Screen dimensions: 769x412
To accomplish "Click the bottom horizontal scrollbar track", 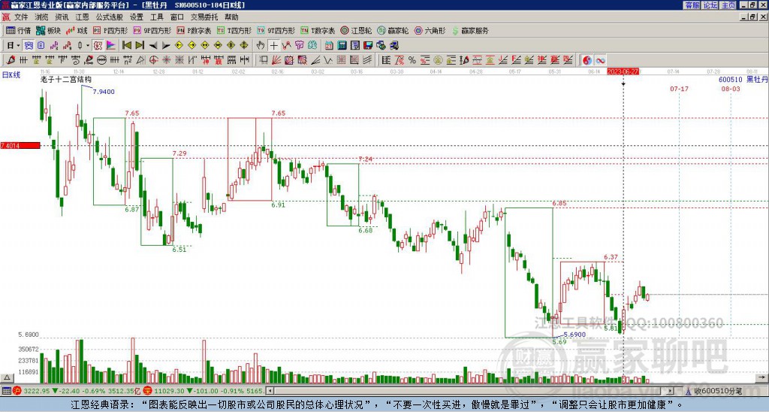I will pyautogui.click(x=471, y=391).
